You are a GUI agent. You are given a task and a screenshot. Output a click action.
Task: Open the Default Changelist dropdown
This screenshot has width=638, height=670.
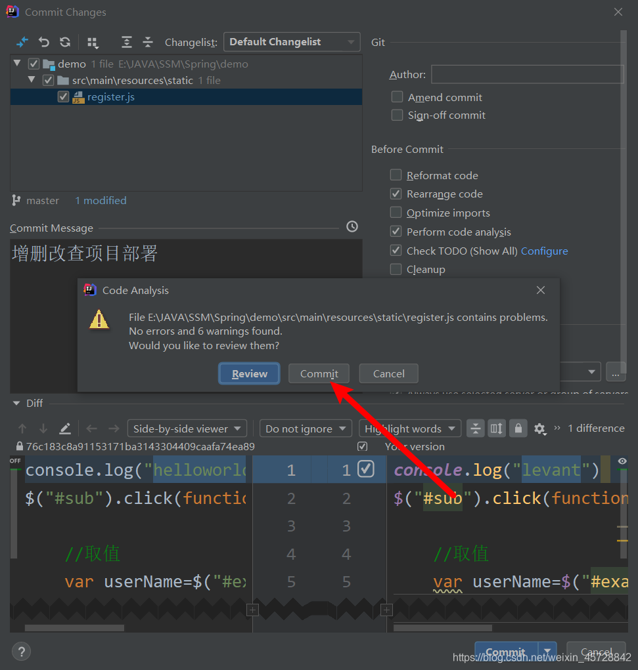click(x=292, y=42)
